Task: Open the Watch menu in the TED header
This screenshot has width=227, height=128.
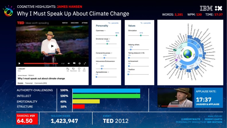Action: (65, 23)
